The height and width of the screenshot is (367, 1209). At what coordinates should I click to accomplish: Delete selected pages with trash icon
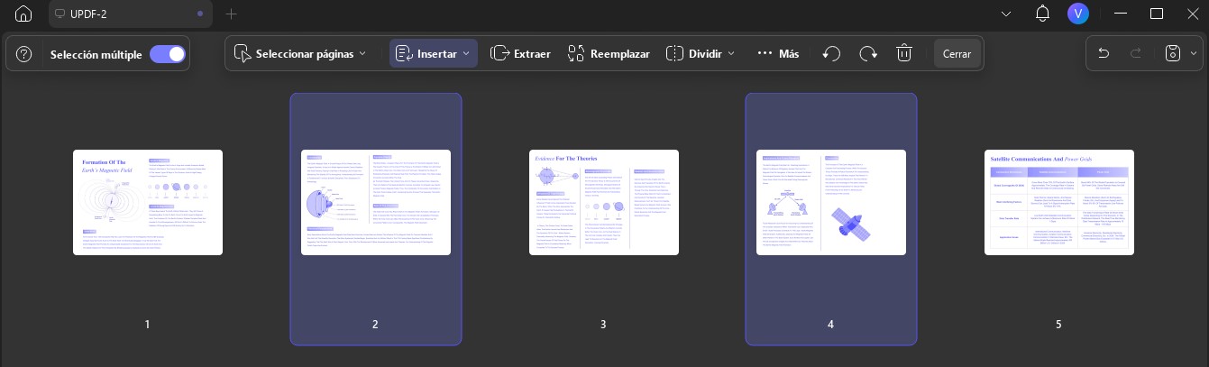pyautogui.click(x=904, y=53)
